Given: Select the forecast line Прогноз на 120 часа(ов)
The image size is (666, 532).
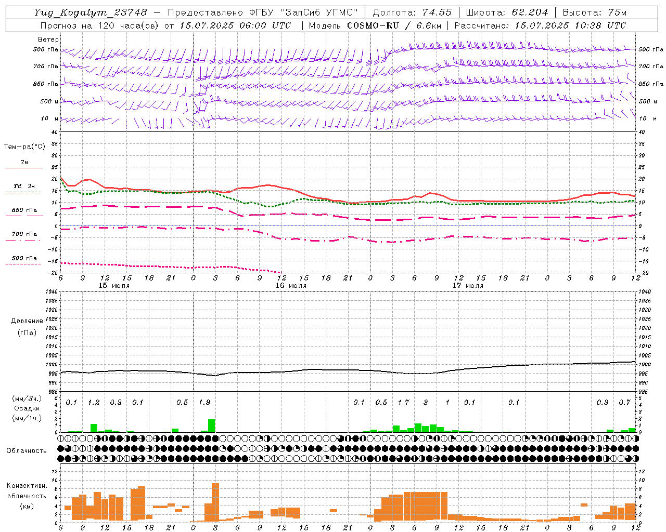Looking at the screenshot, I should [100, 25].
